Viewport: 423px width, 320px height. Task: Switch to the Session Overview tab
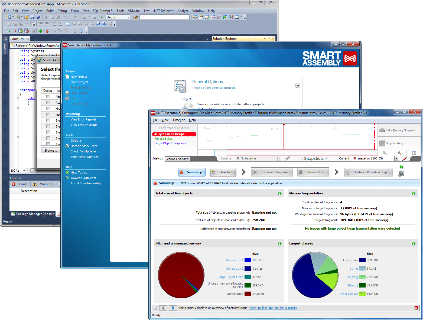177,159
